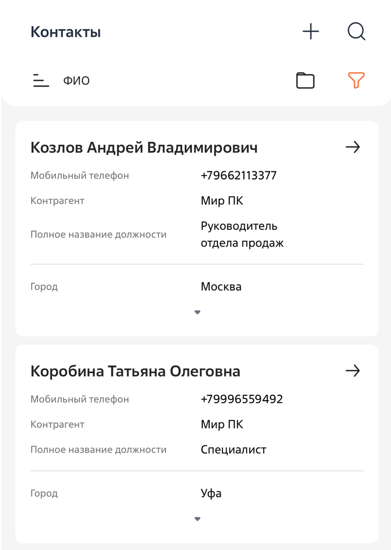The width and height of the screenshot is (391, 550).
Task: Open the orange filter funnel icon
Action: click(x=356, y=81)
